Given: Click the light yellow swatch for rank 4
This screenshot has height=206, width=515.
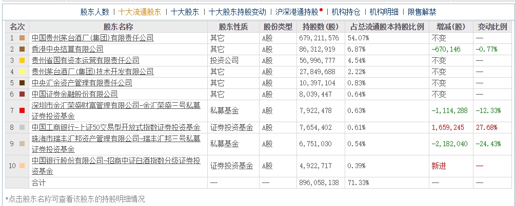Looking at the screenshot, I should tap(23, 72).
